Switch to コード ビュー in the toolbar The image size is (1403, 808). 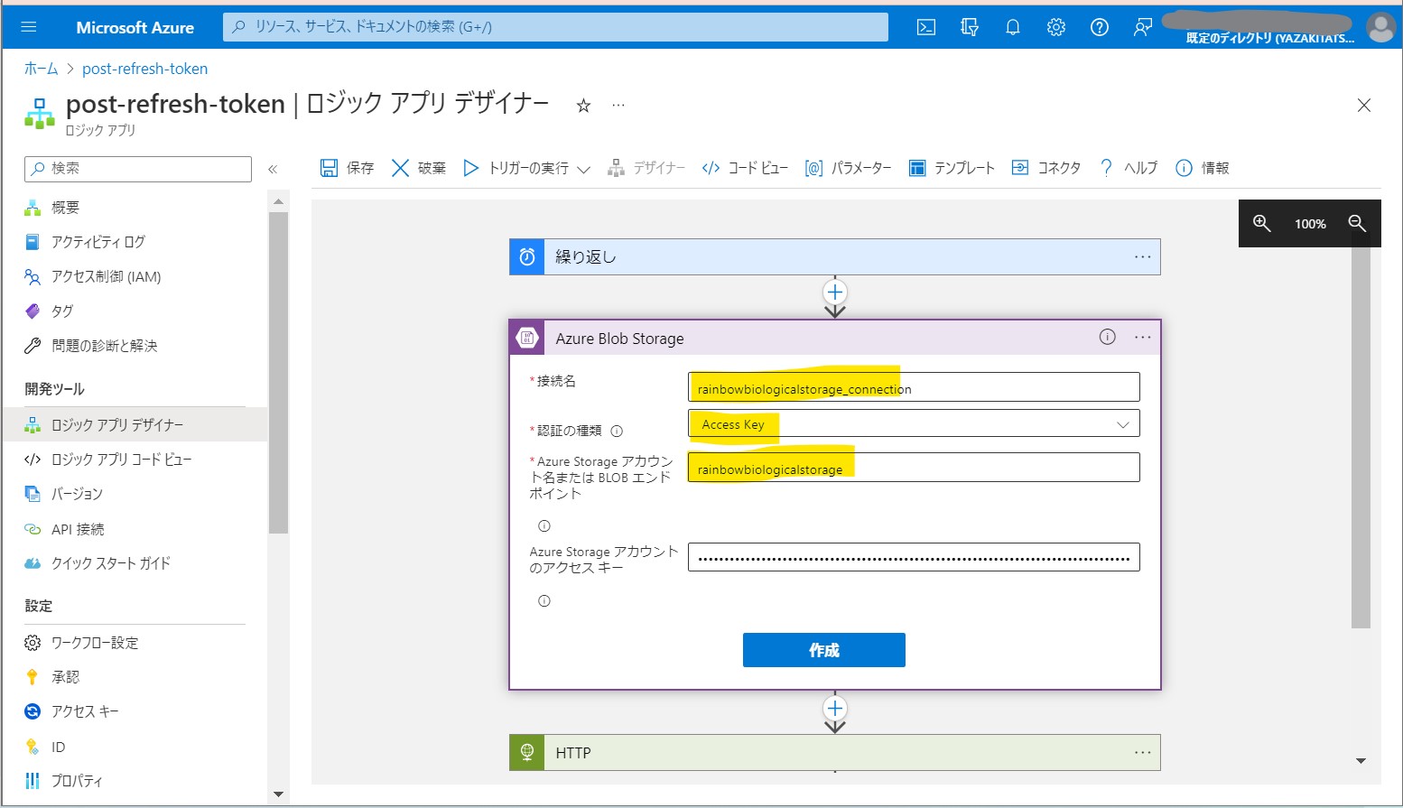pos(745,168)
